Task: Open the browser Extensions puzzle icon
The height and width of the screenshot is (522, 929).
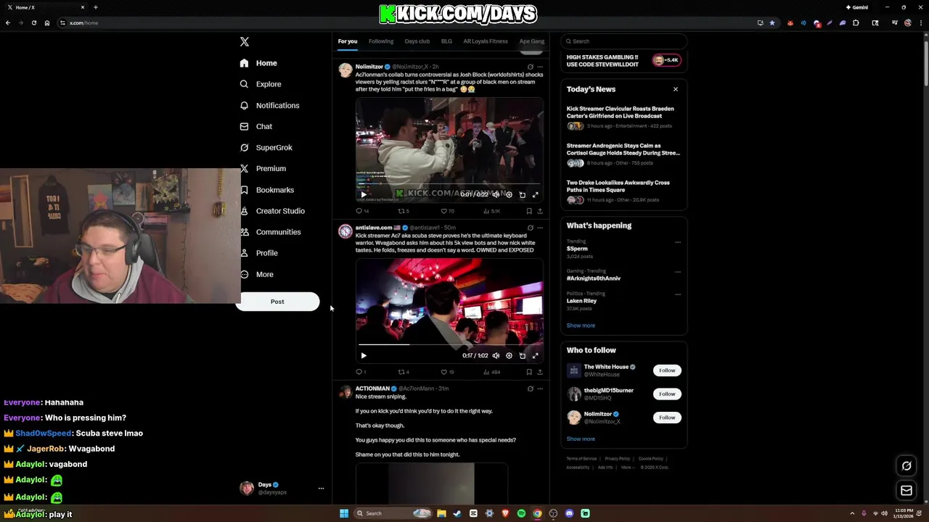Action: pyautogui.click(x=856, y=22)
